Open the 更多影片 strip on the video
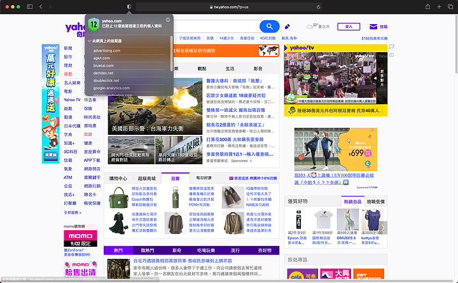Image resolution: width=458 pixels, height=283 pixels. 382,78
